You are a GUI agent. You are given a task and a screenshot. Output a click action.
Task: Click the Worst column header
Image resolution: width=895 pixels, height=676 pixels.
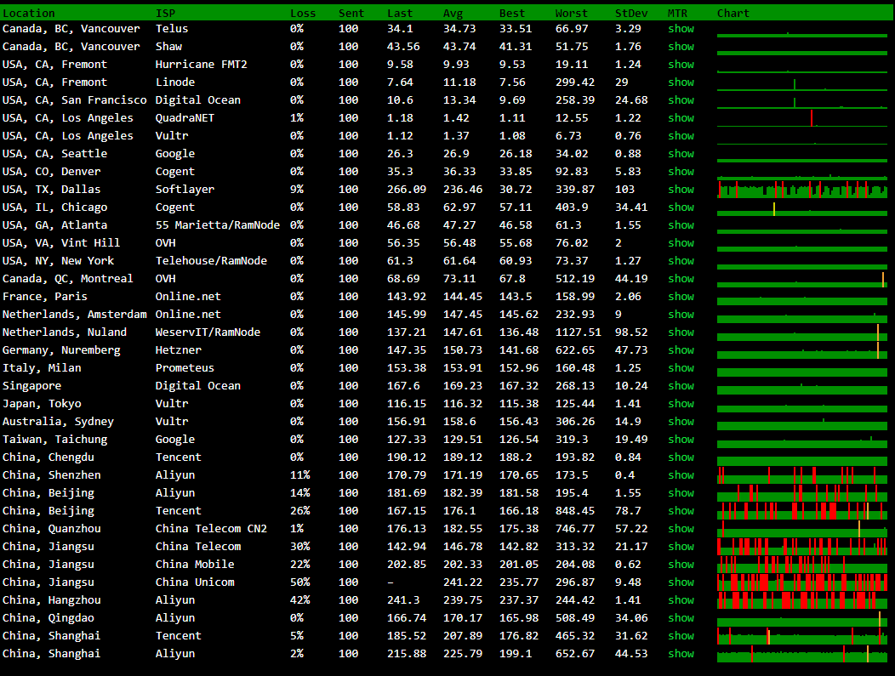click(x=572, y=13)
